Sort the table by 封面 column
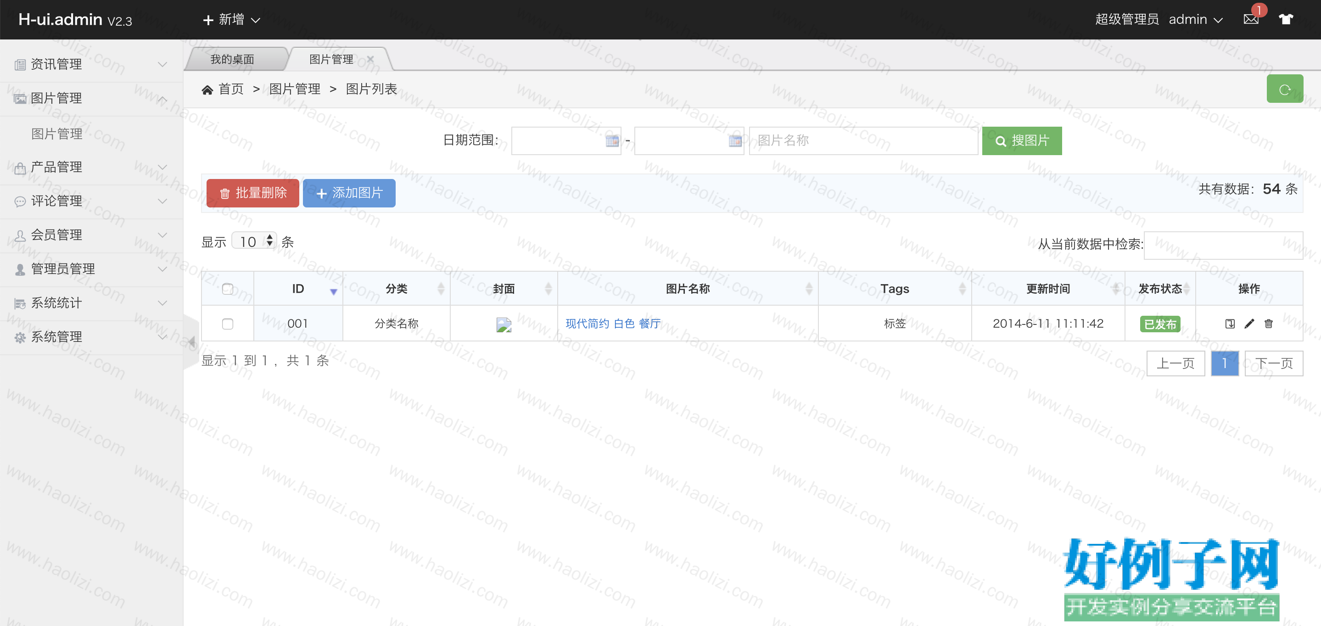 point(504,289)
